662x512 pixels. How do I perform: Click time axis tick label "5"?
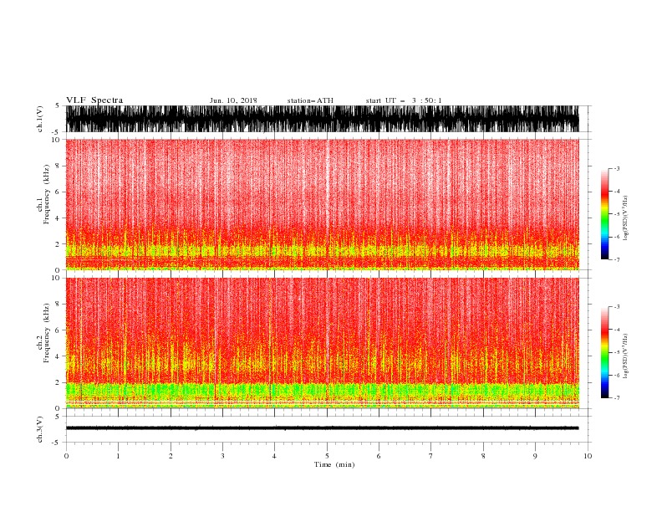click(327, 456)
